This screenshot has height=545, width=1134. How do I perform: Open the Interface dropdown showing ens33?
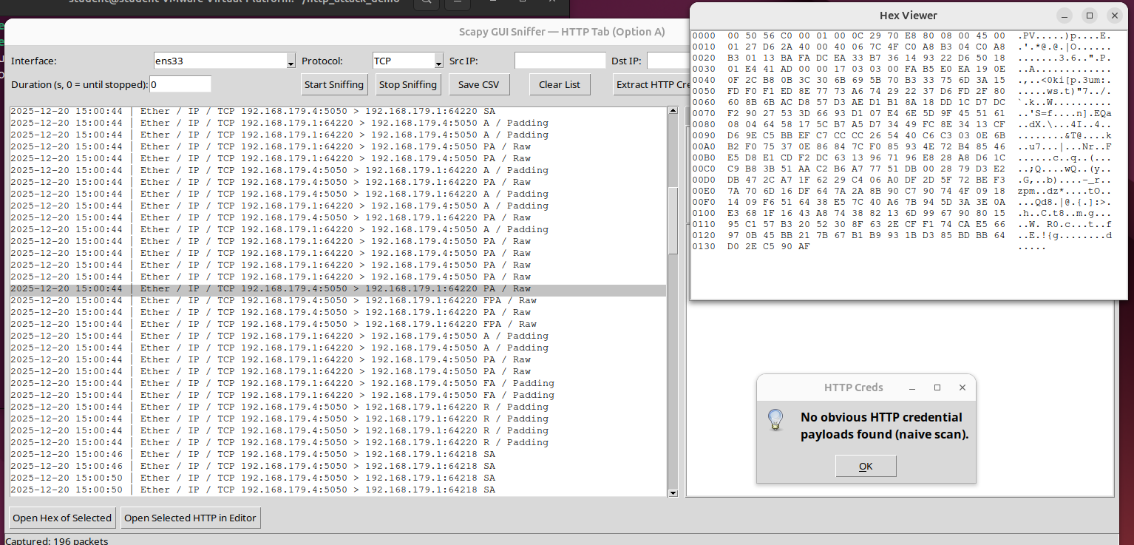[291, 61]
